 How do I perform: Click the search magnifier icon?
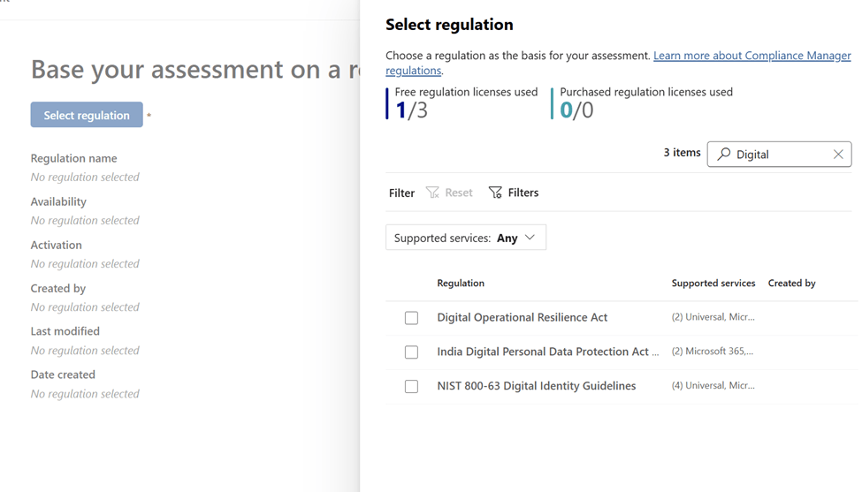click(x=724, y=154)
